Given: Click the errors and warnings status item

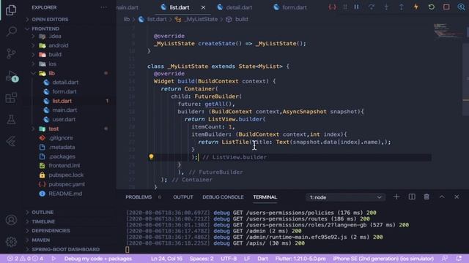Looking at the screenshot, I should click(x=26, y=259).
